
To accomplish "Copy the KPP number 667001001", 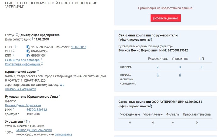I will coord(28,55).
